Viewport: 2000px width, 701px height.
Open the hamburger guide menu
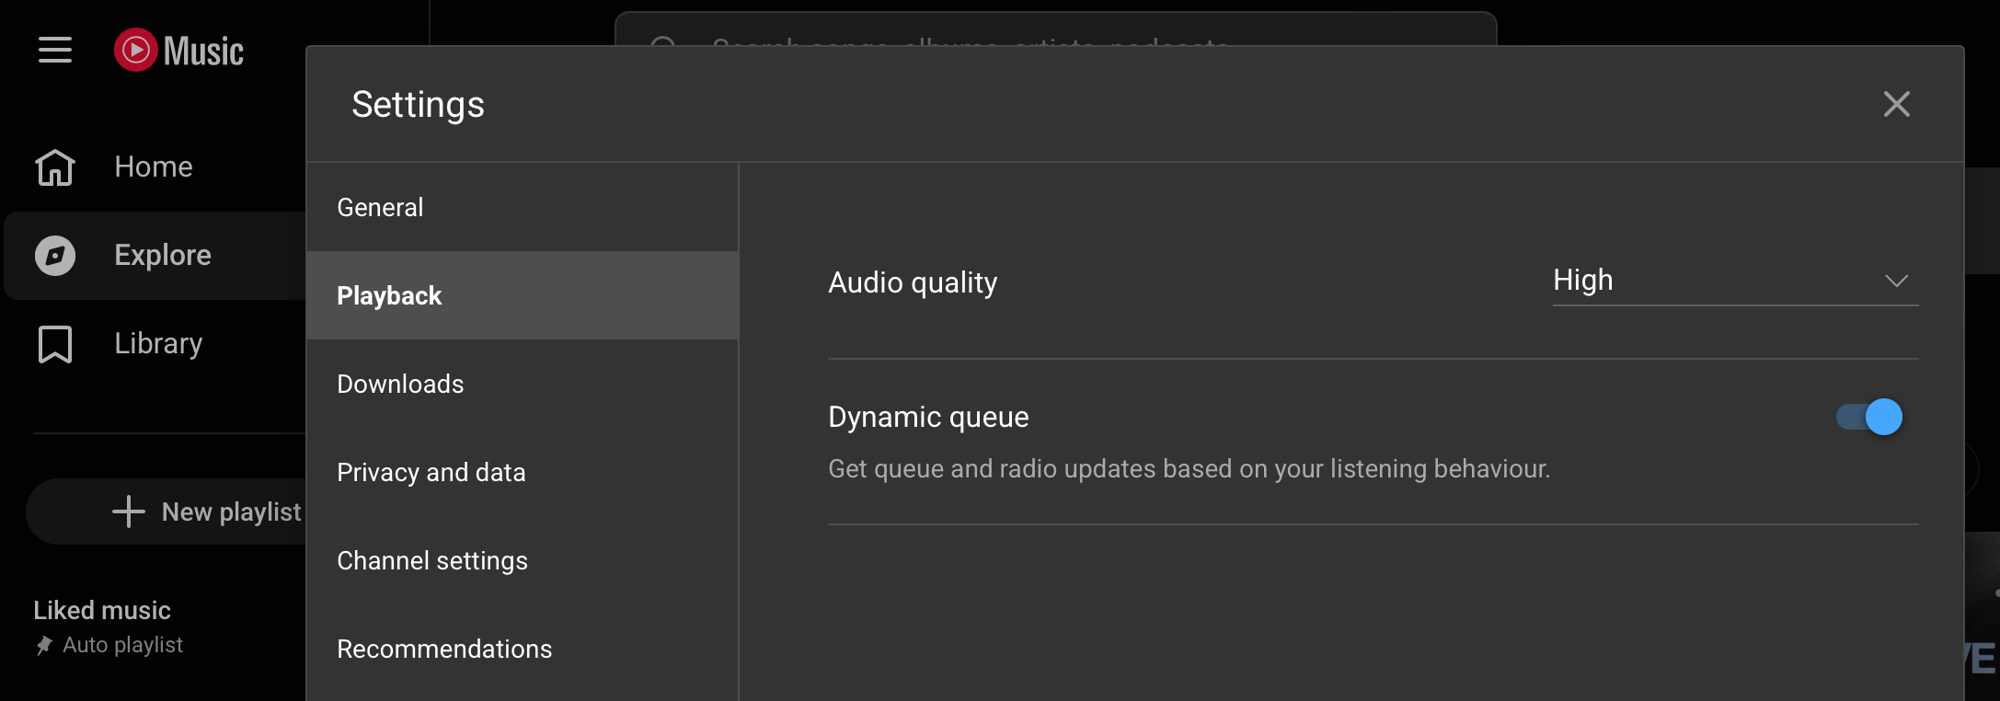[x=55, y=50]
